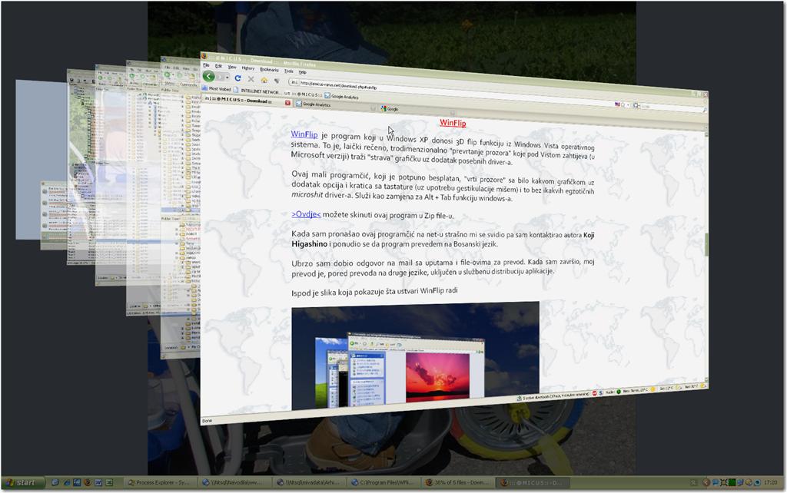
Task: Reload the page with the blue refresh icon
Action: [238, 78]
